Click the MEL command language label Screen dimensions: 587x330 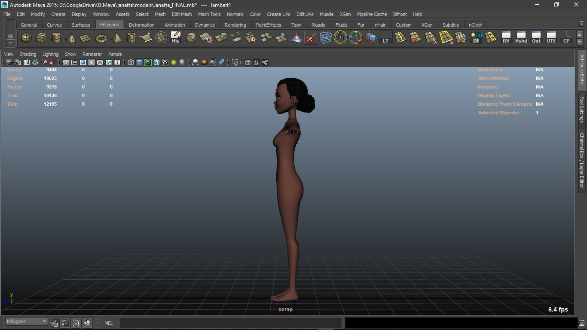coord(108,323)
